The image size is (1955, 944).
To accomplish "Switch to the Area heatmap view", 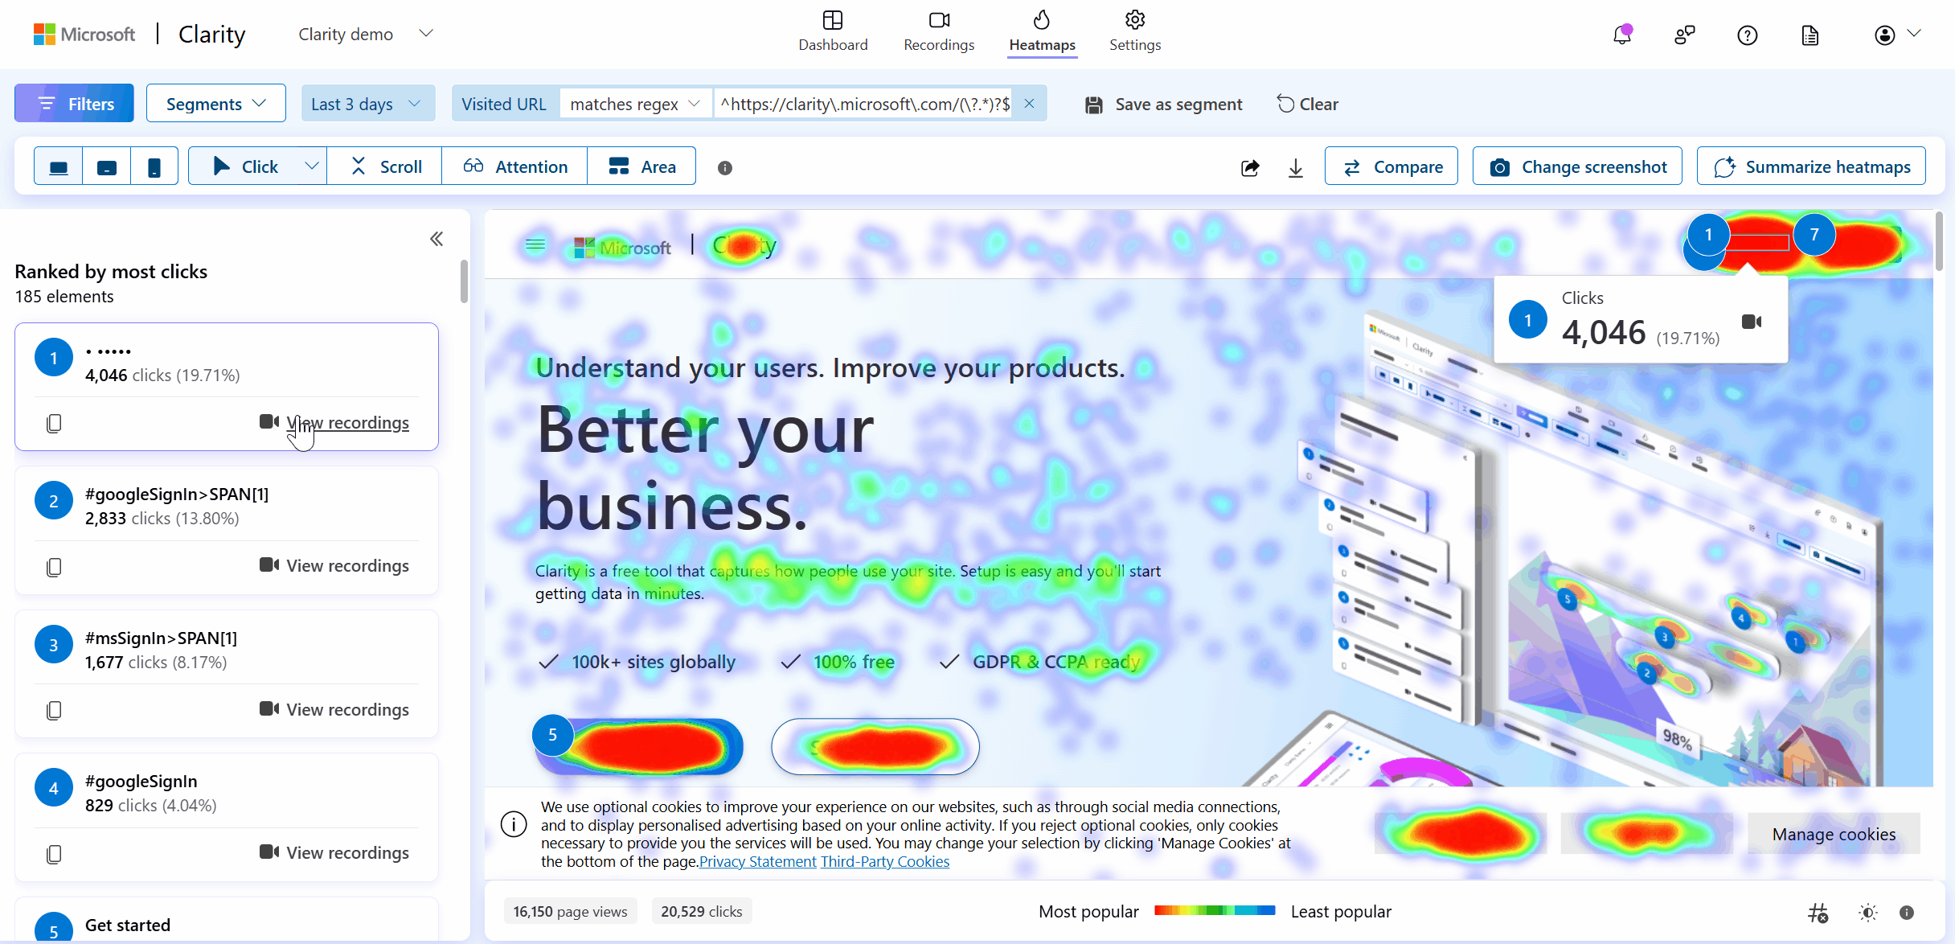I will (x=642, y=166).
